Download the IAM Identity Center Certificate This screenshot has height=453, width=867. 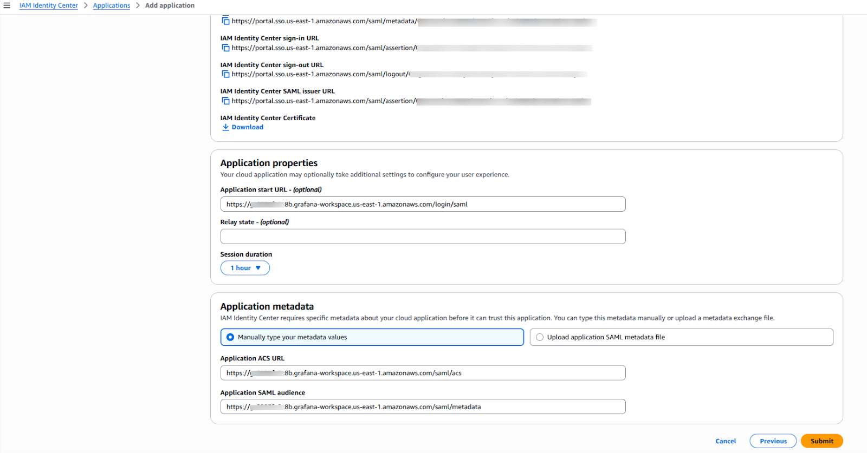[248, 127]
